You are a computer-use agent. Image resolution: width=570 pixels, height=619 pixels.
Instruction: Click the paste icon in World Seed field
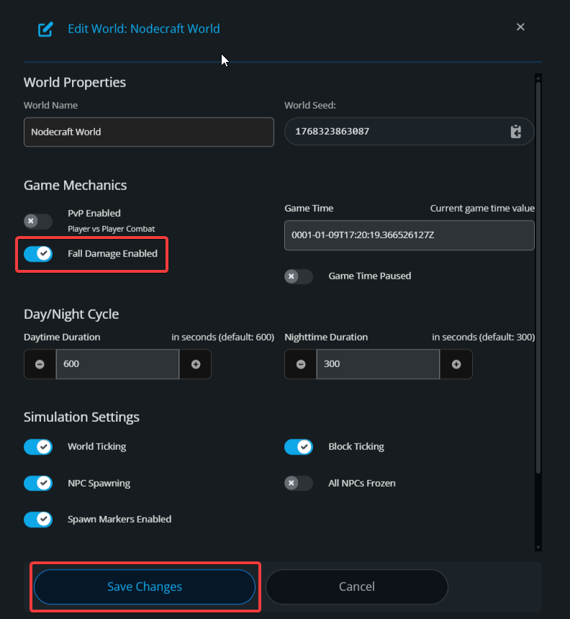(x=515, y=132)
